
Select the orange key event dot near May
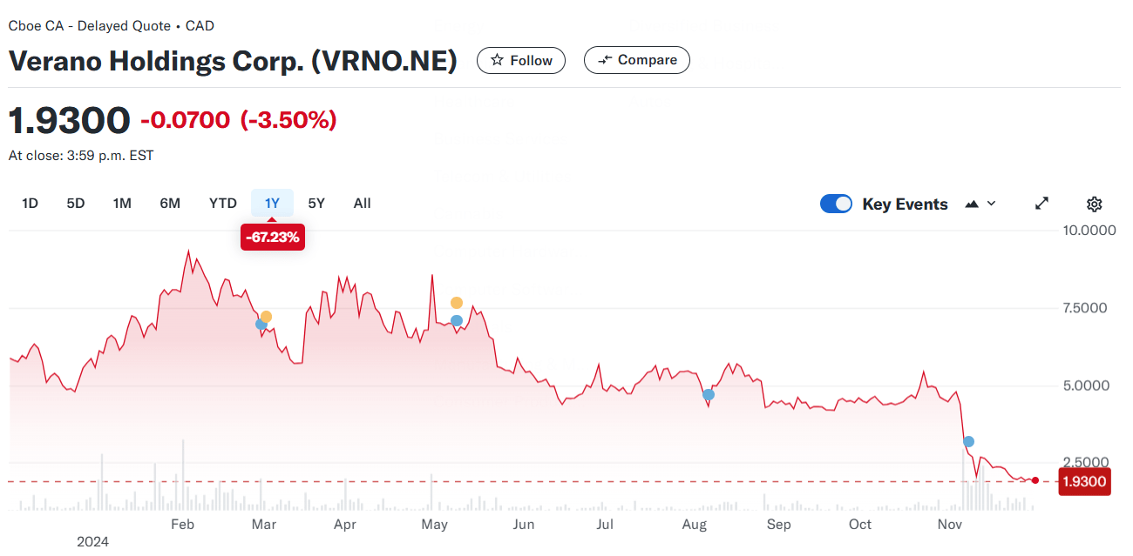pyautogui.click(x=456, y=303)
